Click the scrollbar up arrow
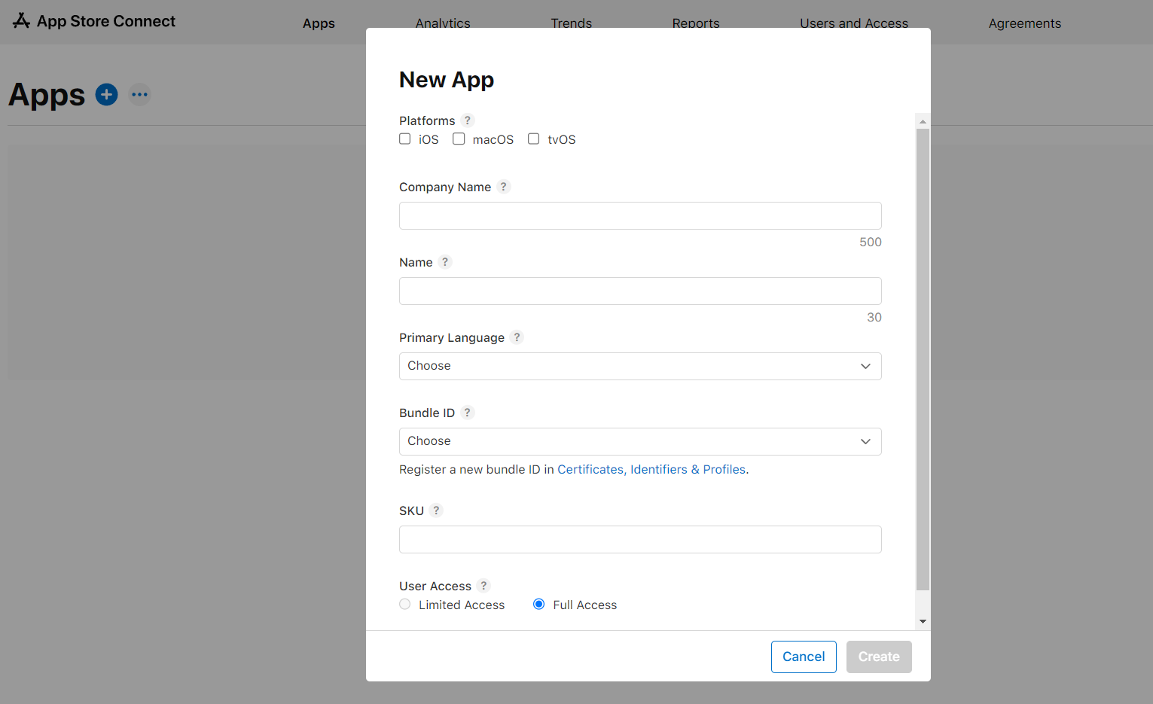This screenshot has height=704, width=1153. (x=923, y=121)
